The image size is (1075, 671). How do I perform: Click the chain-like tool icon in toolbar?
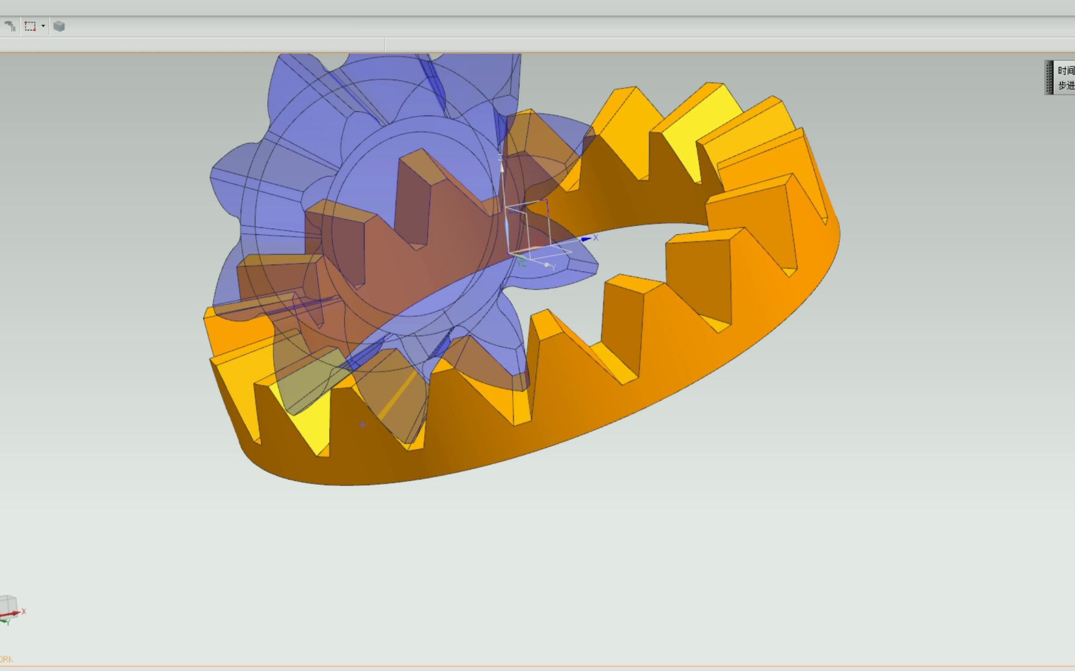[x=10, y=26]
